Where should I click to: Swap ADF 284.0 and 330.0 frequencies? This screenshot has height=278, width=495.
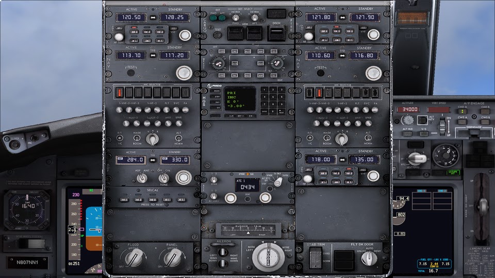tap(153, 160)
